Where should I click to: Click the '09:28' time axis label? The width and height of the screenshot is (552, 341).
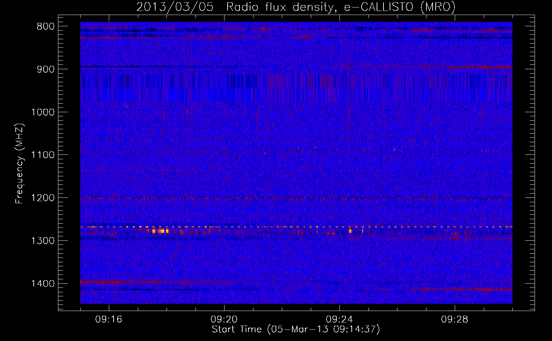pyautogui.click(x=455, y=320)
